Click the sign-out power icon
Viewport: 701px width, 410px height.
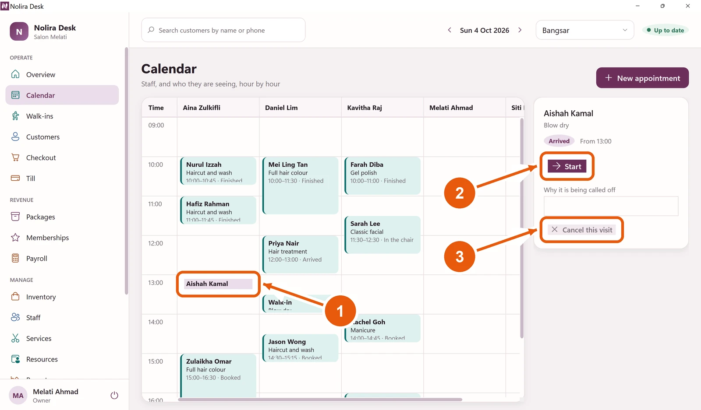point(114,395)
